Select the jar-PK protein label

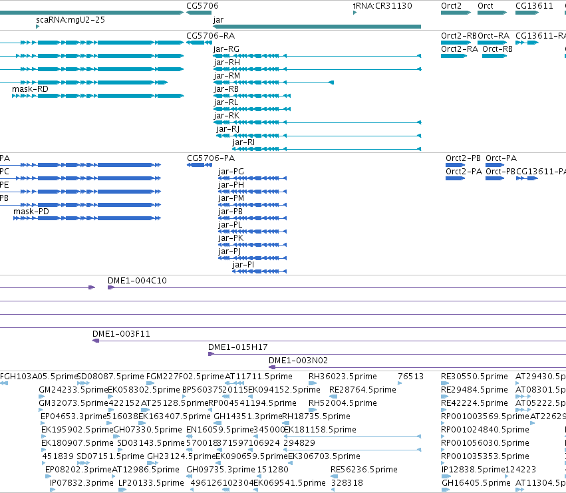coord(231,238)
